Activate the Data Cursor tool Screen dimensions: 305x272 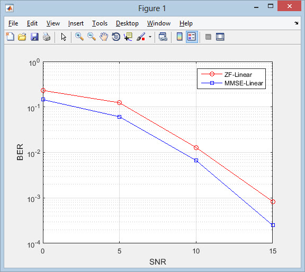tap(128, 37)
